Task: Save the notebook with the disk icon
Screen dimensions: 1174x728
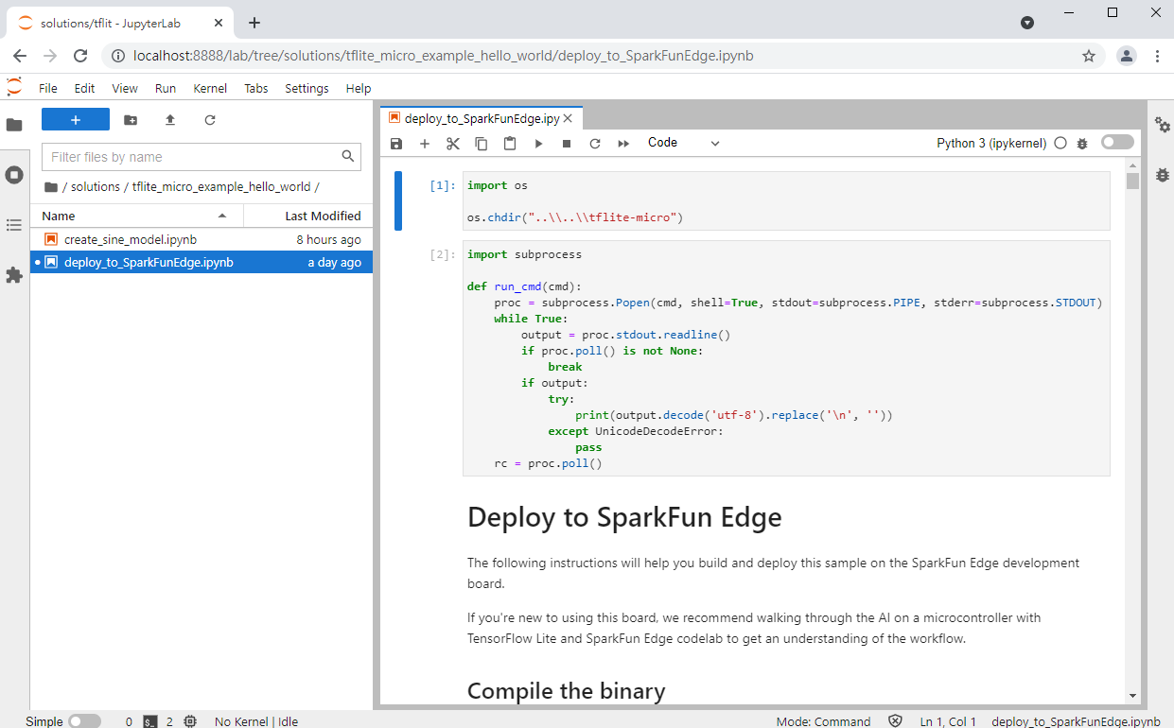Action: click(396, 144)
